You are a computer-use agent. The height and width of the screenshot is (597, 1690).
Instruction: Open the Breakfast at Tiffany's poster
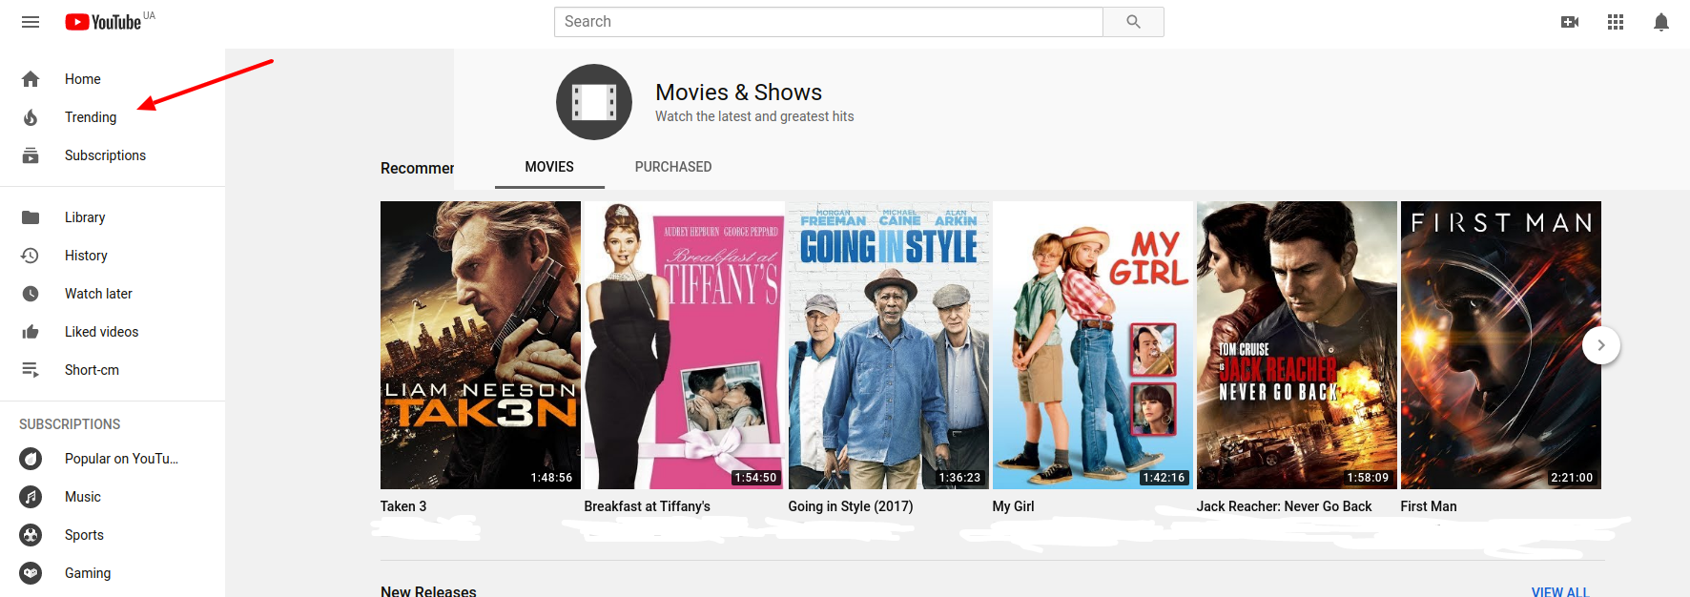pos(685,345)
